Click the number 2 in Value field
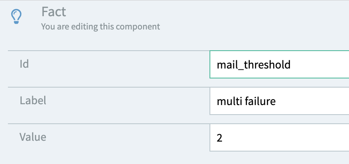Image resolution: width=349 pixels, height=164 pixels. tap(219, 138)
